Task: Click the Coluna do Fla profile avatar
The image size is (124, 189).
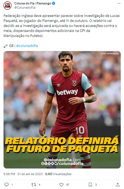Action: (7, 6)
